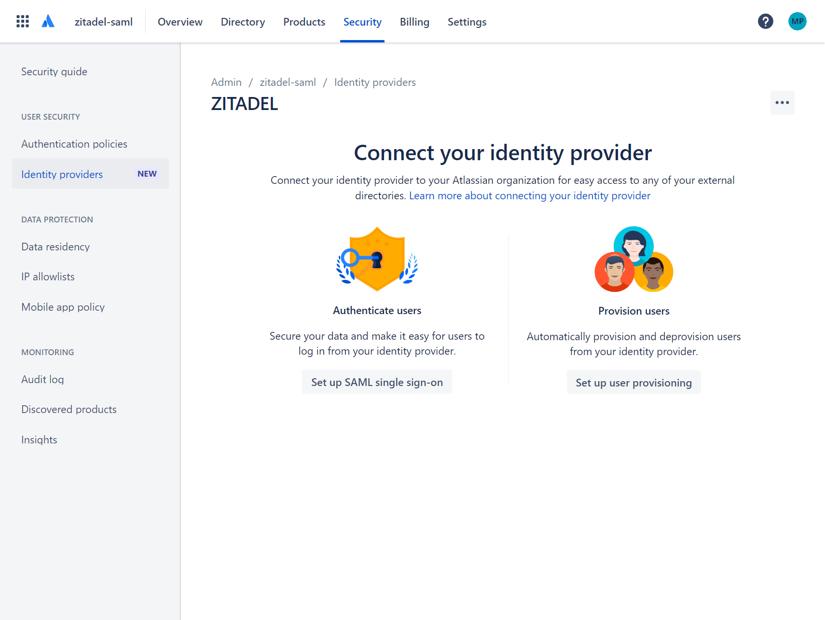This screenshot has height=620, width=825.
Task: Click the zitadel-saml breadcrumb link
Action: click(x=288, y=82)
